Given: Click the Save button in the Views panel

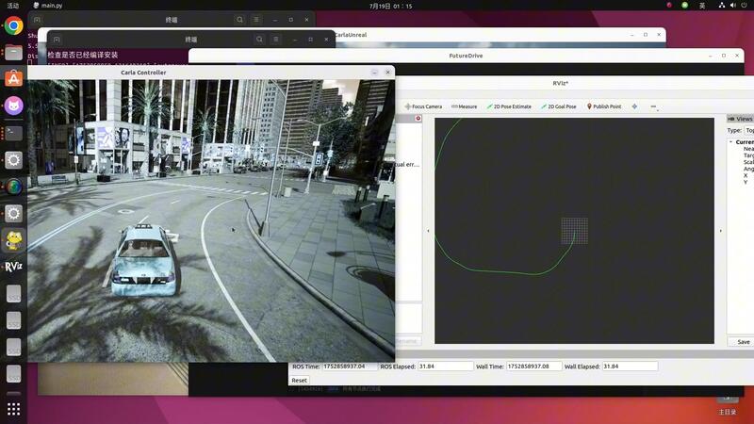Looking at the screenshot, I should (x=743, y=342).
